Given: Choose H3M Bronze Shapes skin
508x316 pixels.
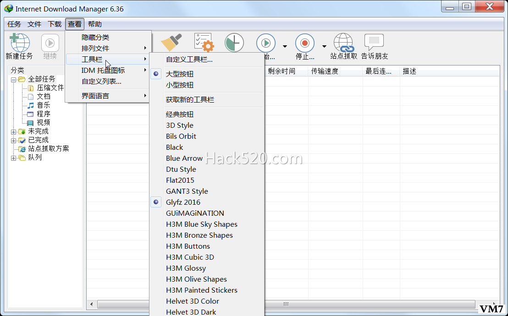Looking at the screenshot, I should click(x=199, y=235).
